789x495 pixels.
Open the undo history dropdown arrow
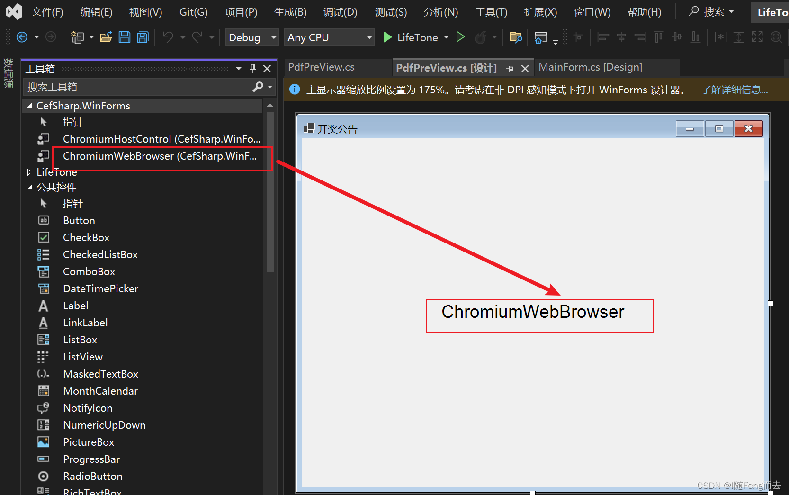click(x=182, y=37)
